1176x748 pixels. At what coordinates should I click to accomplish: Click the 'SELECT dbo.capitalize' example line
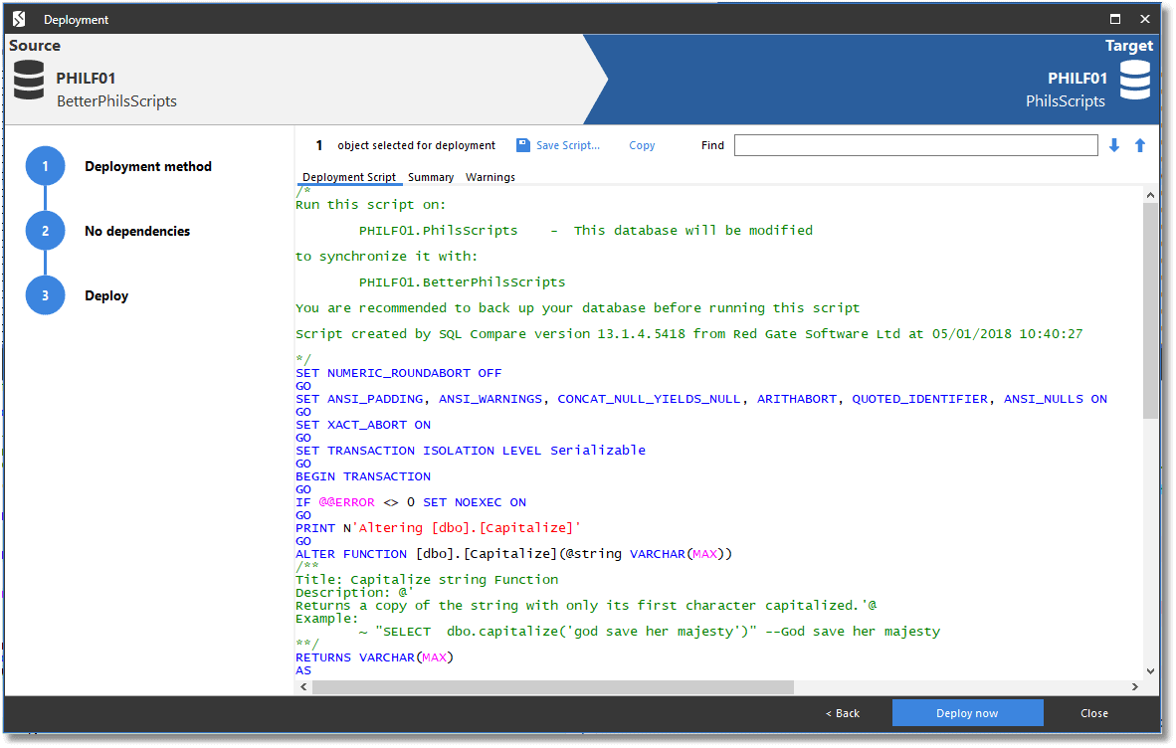point(649,632)
